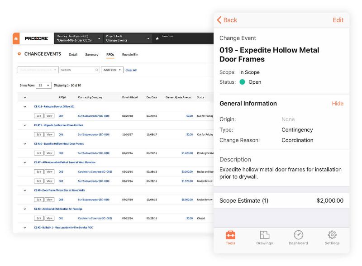Open the Tools tab with toolbox icon
The height and width of the screenshot is (266, 362).
click(230, 237)
